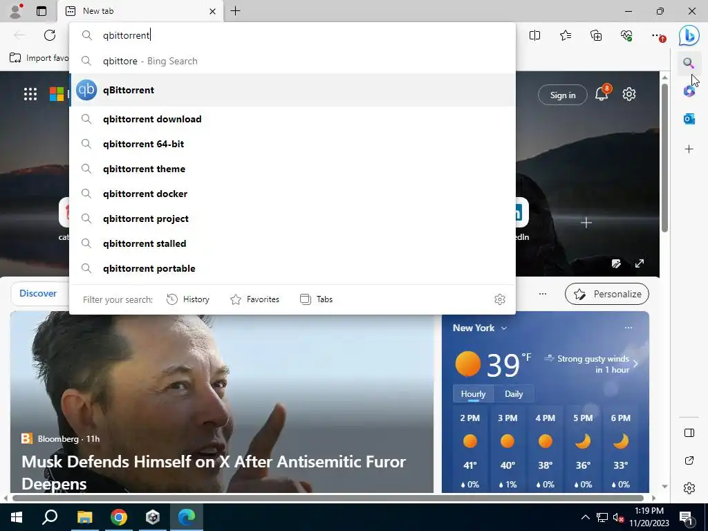Open weather card more options ellipsis
The height and width of the screenshot is (531, 708).
pos(628,328)
